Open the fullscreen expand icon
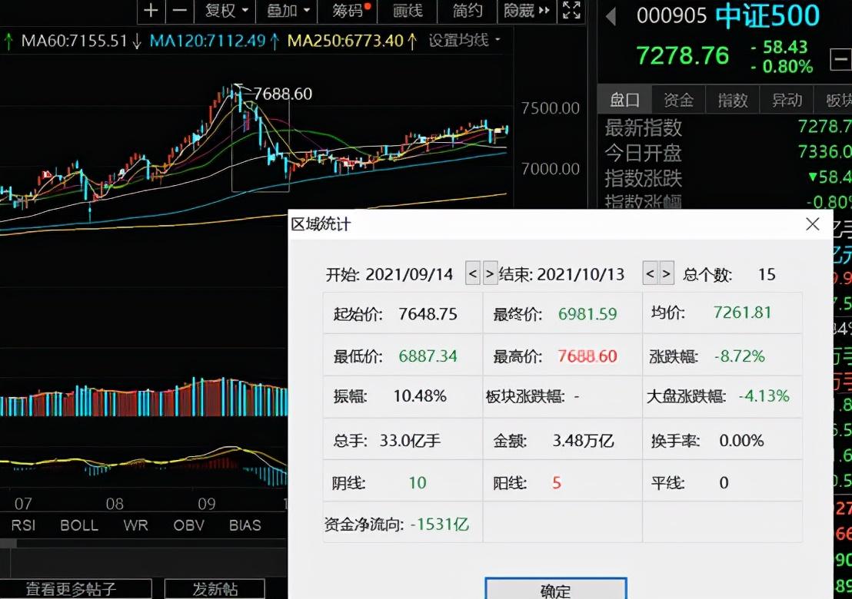 click(571, 10)
